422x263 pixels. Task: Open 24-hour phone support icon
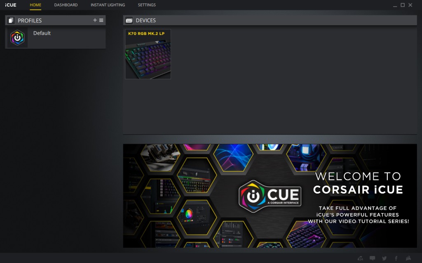click(360, 258)
